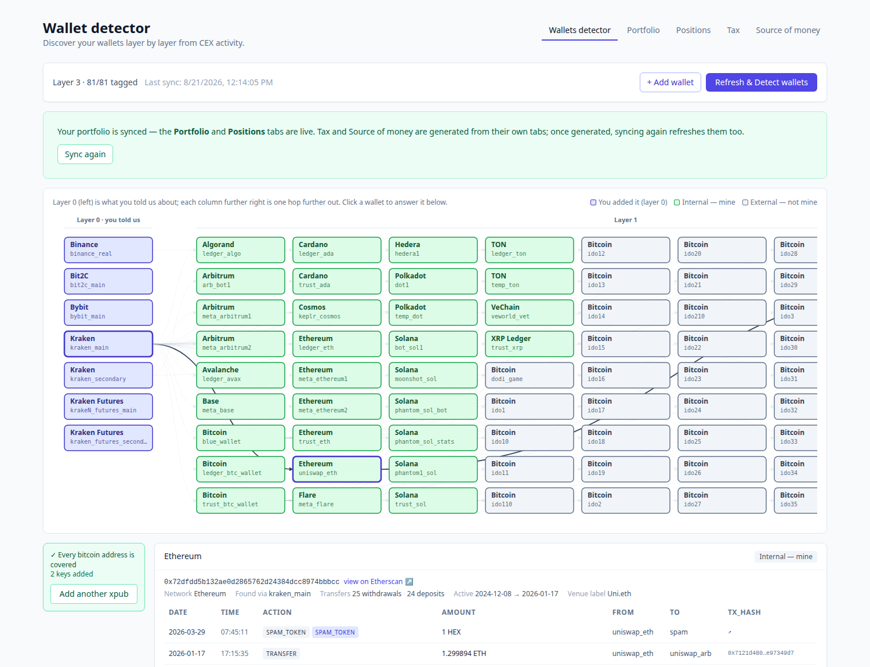
Task: Open transaction hash 0x7121d480…e97349d7
Action: point(760,653)
